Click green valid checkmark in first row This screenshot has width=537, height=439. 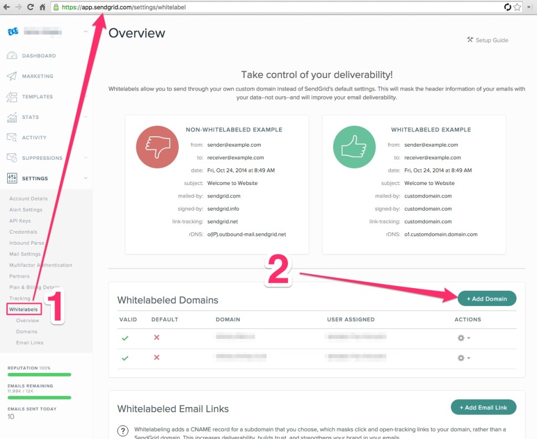[x=125, y=338]
